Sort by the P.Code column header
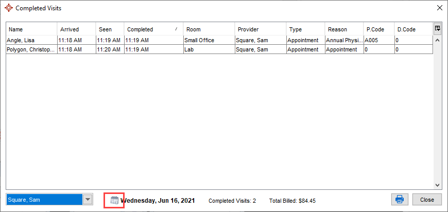448x212 pixels. (379, 29)
